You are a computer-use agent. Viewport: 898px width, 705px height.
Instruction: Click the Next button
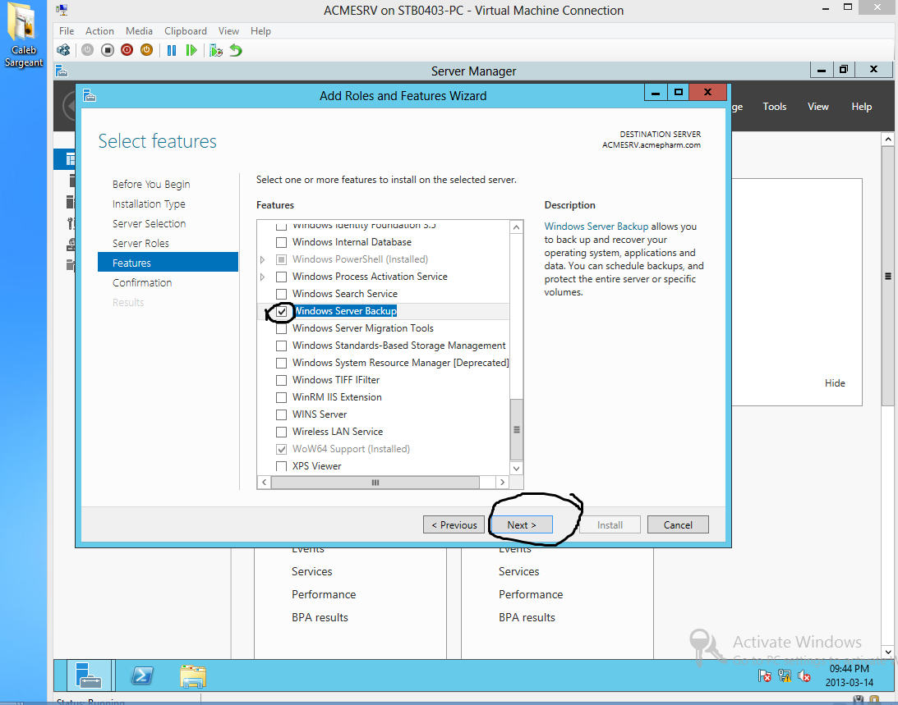[x=522, y=524]
